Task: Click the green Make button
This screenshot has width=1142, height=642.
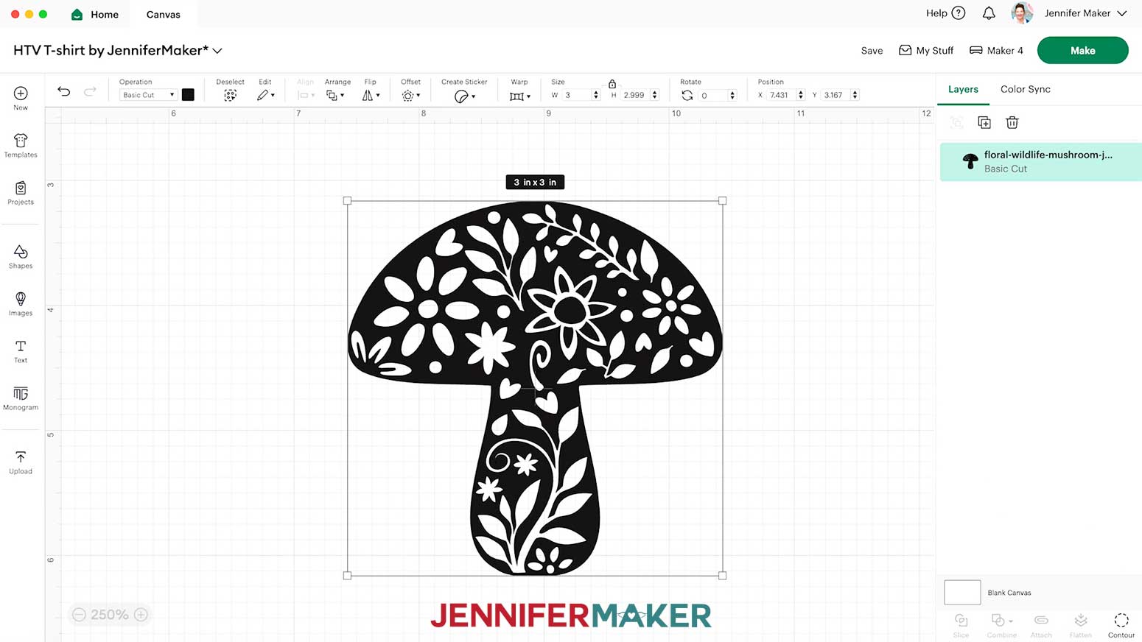Action: [x=1083, y=50]
